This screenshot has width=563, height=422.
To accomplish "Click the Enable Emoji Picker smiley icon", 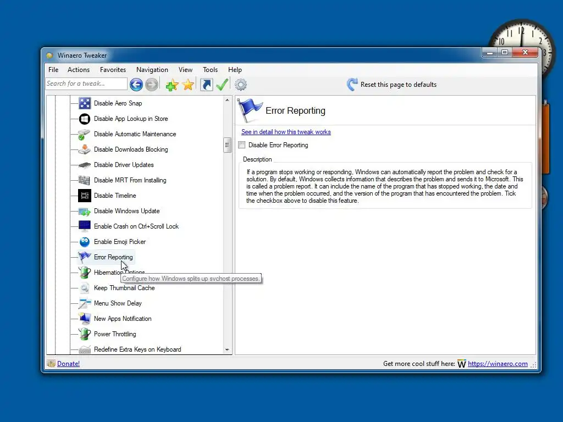I will (x=85, y=242).
